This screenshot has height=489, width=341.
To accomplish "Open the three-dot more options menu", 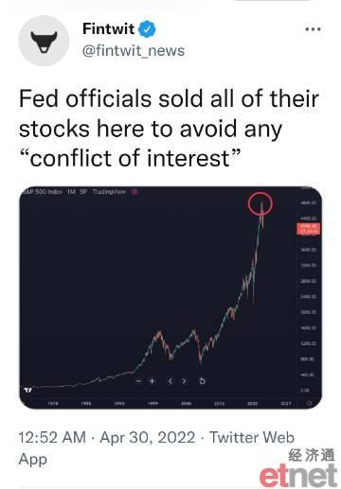I will click(x=313, y=29).
